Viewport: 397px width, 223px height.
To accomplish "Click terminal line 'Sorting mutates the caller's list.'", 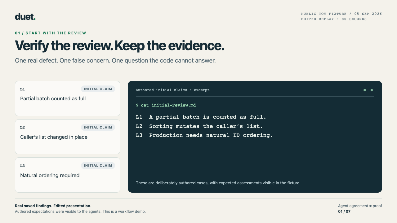I will [x=206, y=126].
